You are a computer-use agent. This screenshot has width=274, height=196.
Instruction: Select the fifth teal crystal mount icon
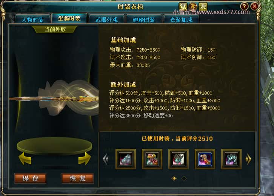coord(231,159)
